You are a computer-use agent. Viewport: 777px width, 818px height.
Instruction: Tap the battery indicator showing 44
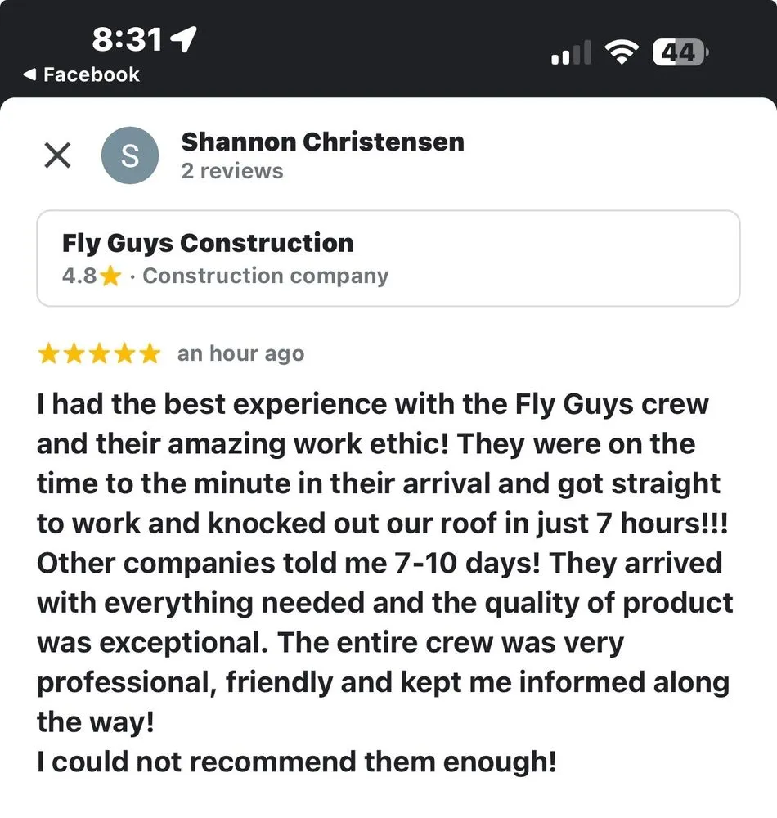pos(680,52)
